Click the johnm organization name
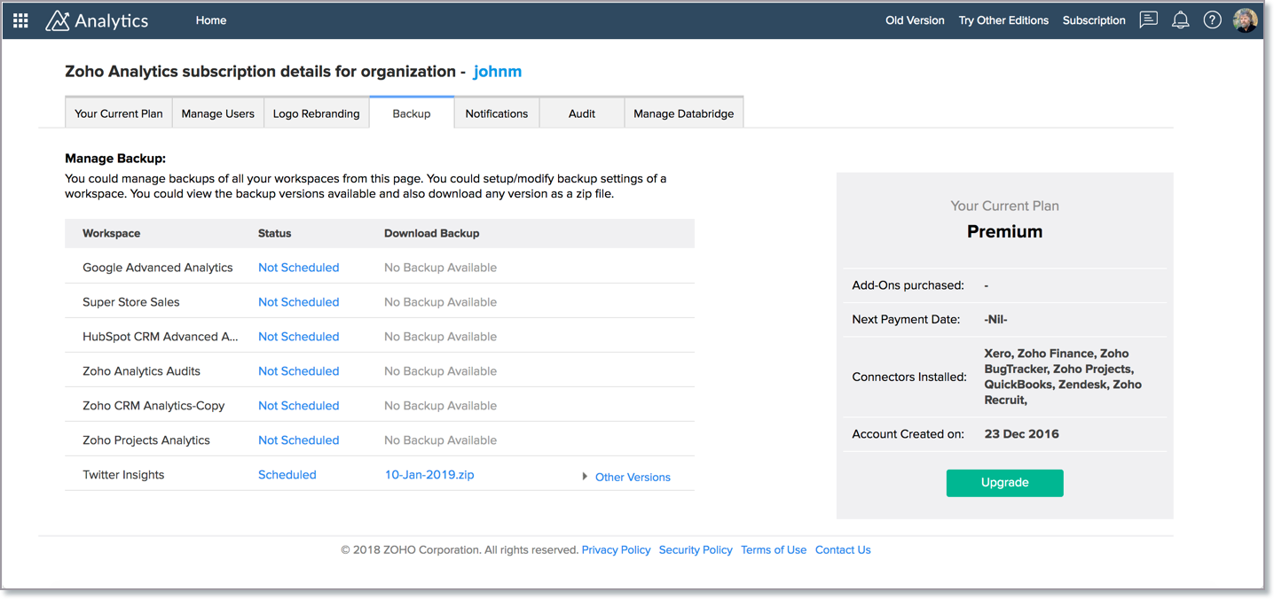Screen dimensions: 1274x599 coord(497,72)
